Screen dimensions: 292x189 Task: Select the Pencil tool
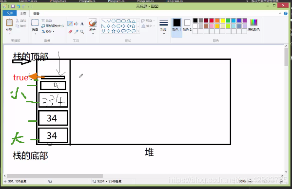tap(70, 23)
